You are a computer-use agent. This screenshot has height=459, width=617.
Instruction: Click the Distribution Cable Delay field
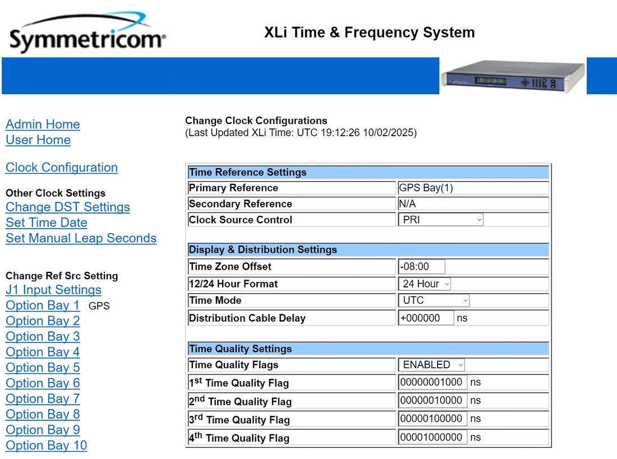point(425,318)
